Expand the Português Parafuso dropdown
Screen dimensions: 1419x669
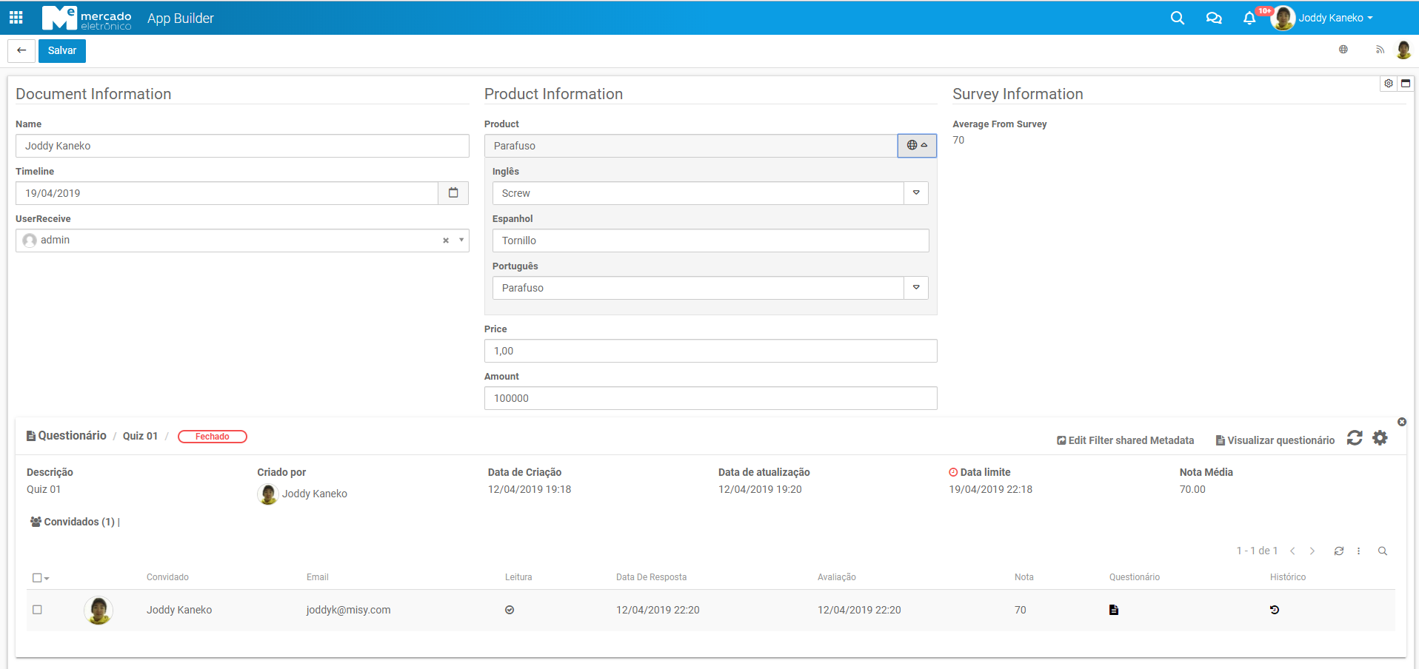916,288
